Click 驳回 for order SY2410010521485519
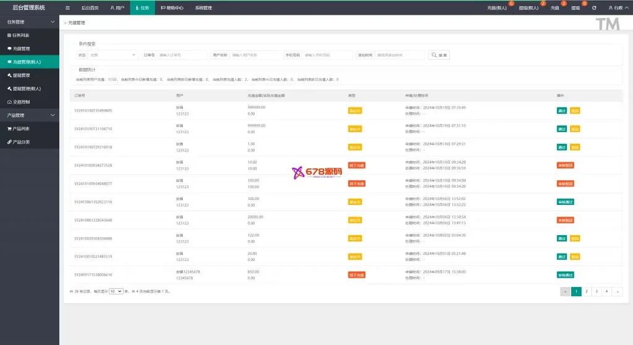Screen dimensions: 633x345 tap(575, 257)
